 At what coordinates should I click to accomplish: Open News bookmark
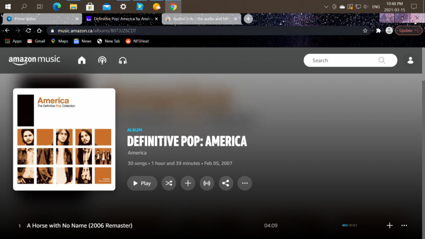coord(83,41)
